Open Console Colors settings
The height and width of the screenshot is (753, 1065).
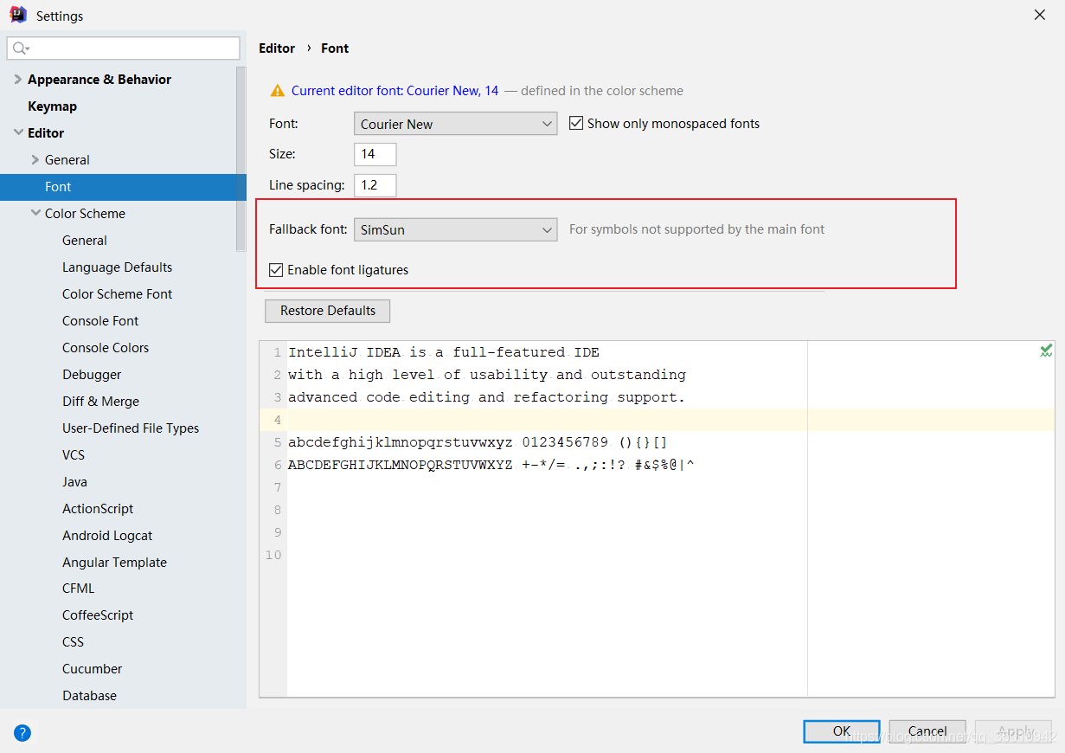[106, 348]
